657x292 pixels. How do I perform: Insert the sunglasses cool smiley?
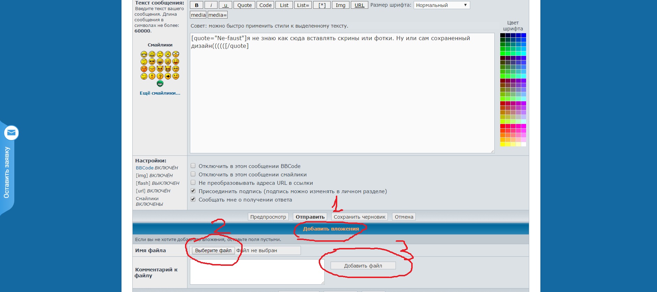(x=152, y=61)
